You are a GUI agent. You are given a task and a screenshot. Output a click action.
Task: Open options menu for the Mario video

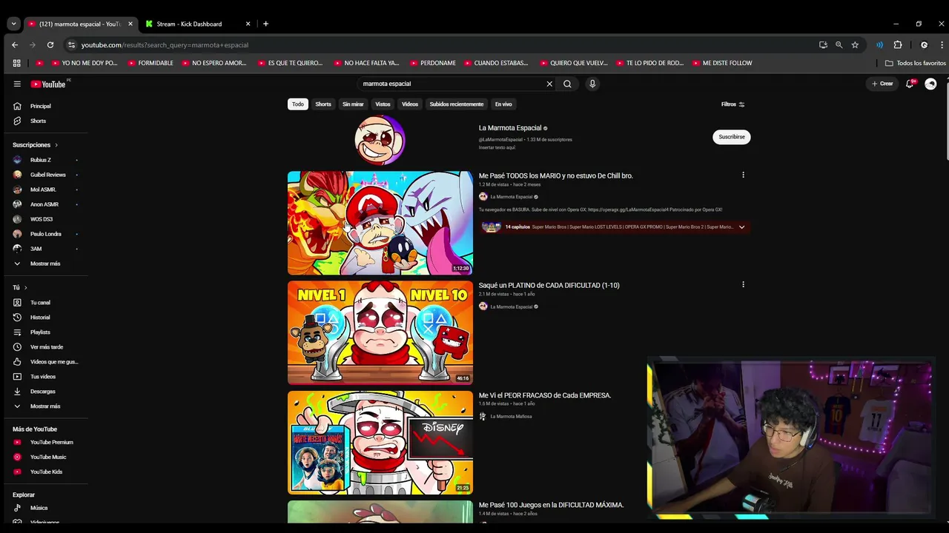click(x=743, y=175)
